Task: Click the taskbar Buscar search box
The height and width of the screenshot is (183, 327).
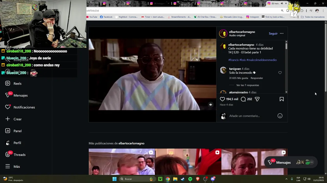Action: click(x=137, y=179)
